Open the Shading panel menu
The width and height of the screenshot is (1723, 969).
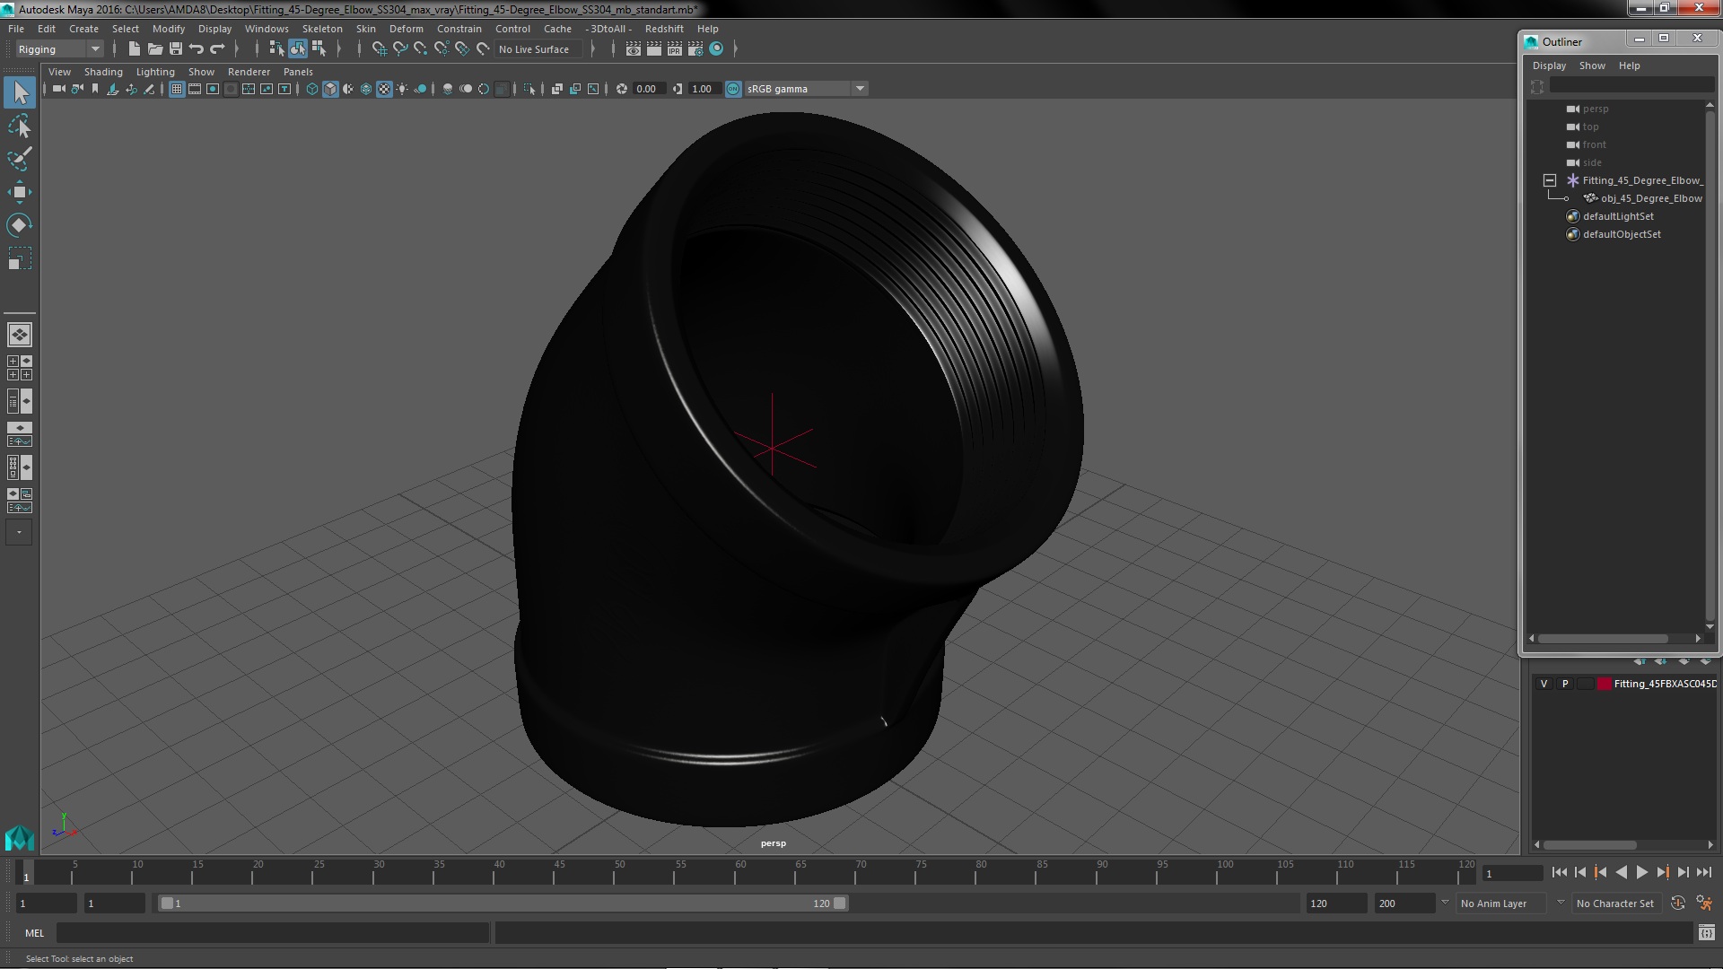pyautogui.click(x=103, y=72)
